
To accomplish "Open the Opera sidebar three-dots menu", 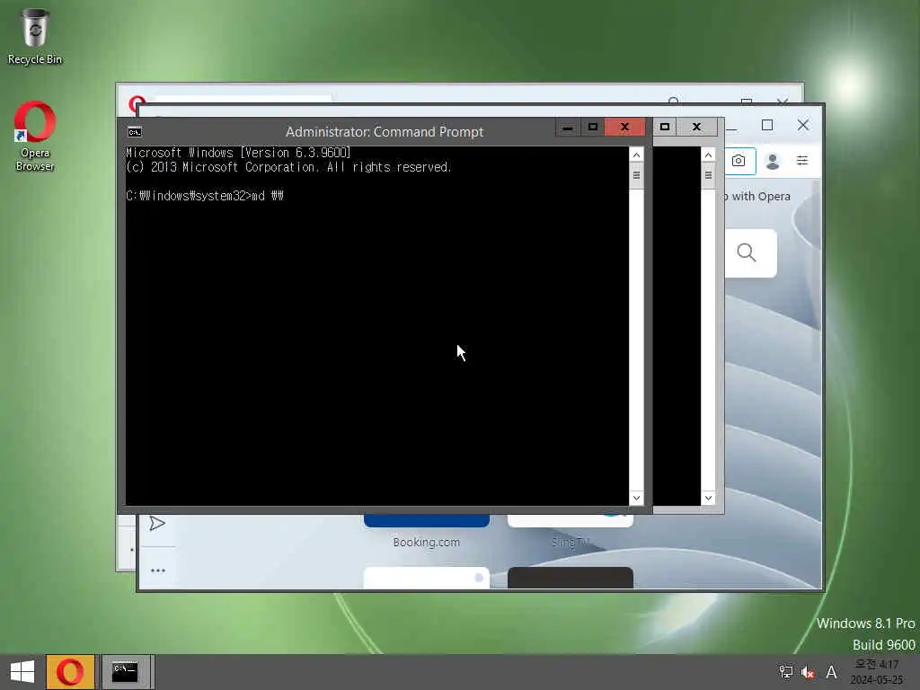I will 158,571.
